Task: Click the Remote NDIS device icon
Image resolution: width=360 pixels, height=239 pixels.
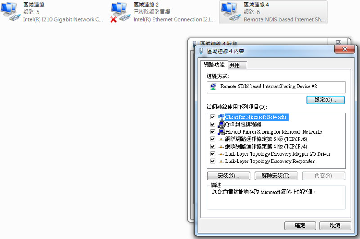Action: pos(213,86)
